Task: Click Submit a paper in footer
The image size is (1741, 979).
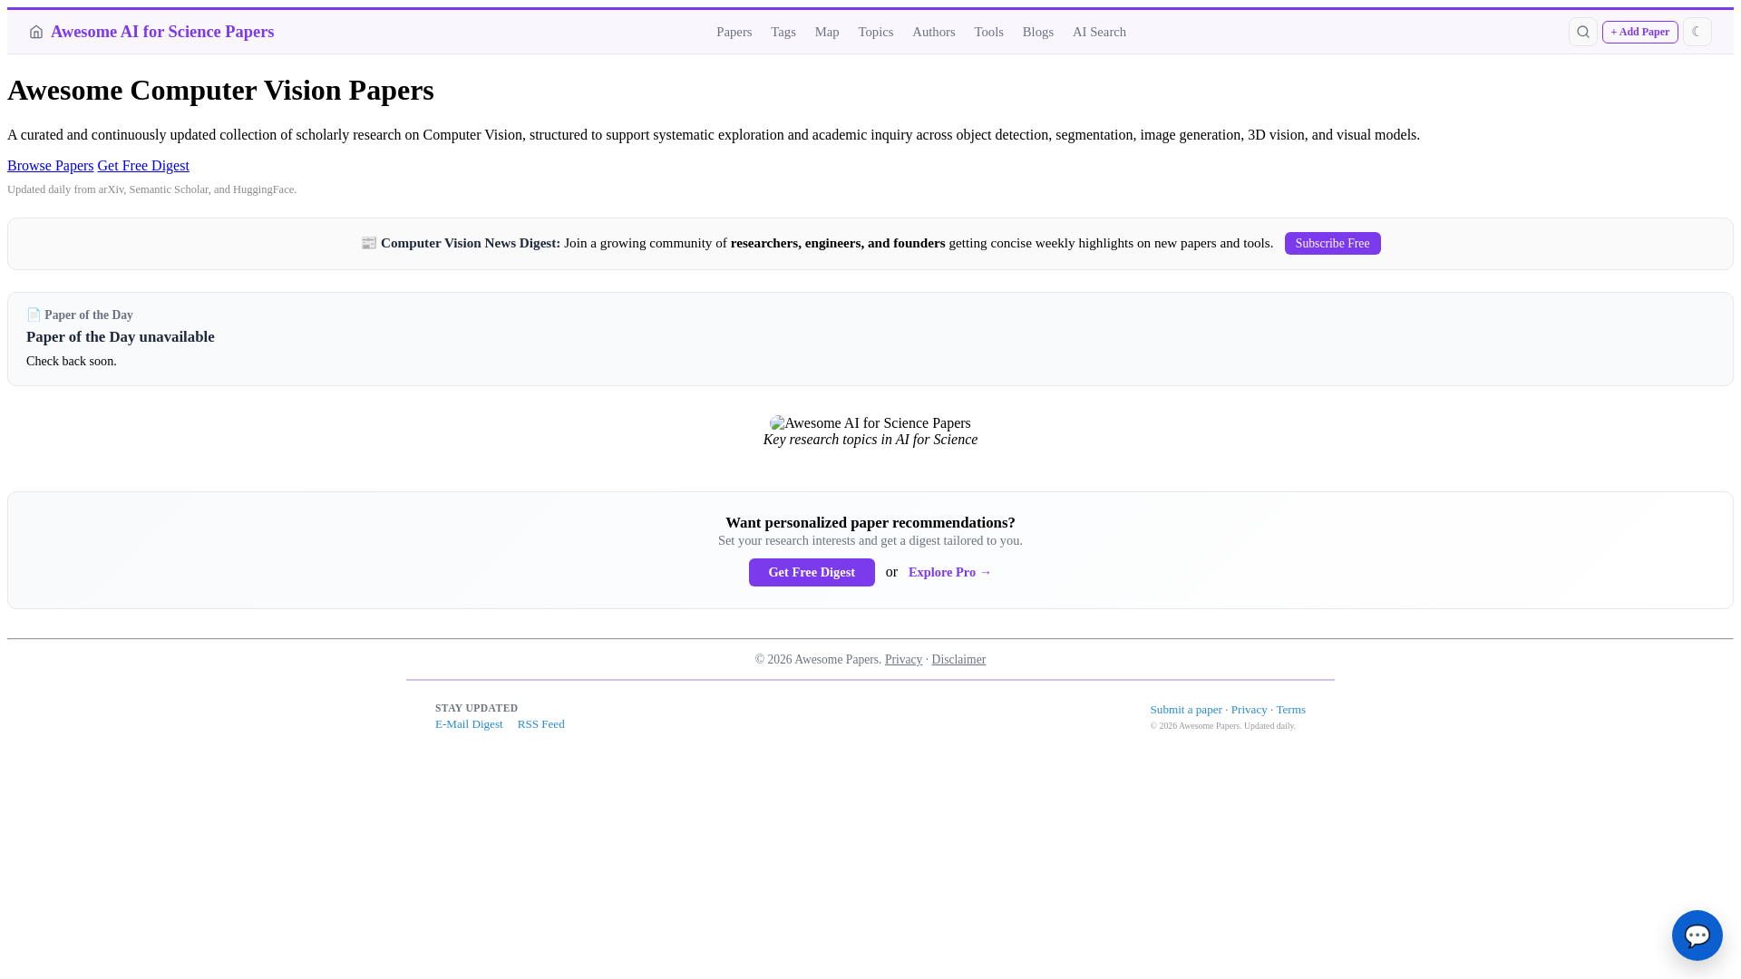Action: click(1186, 710)
